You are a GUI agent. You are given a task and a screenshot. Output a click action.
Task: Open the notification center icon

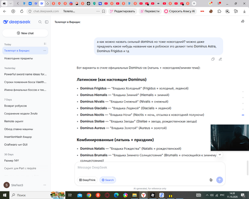coord(243,195)
